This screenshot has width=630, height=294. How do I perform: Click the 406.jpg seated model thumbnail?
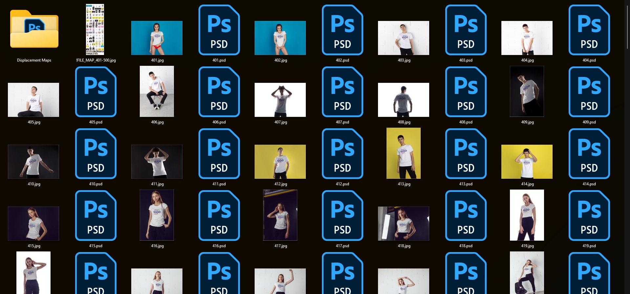pos(157,91)
